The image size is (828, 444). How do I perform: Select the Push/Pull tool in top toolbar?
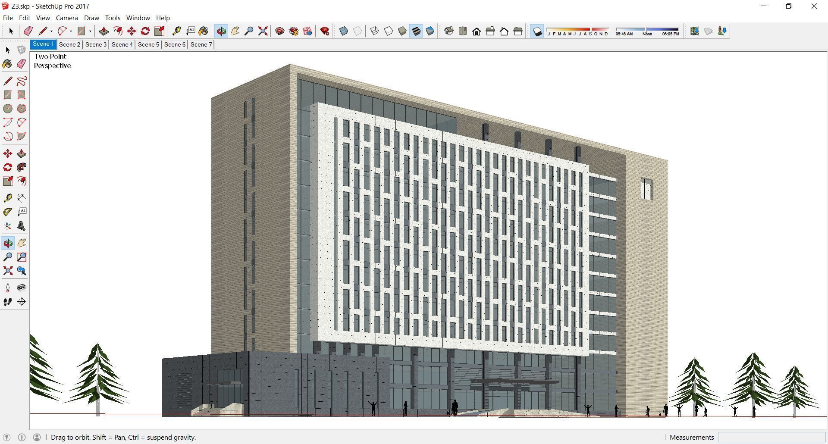click(103, 31)
